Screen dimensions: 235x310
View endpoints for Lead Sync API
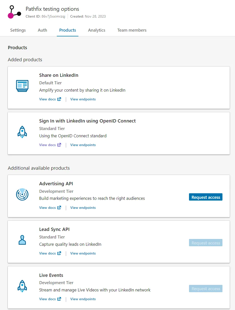(83, 253)
